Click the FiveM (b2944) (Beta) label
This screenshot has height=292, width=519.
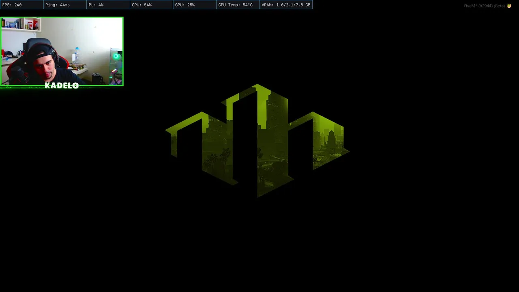click(x=485, y=6)
